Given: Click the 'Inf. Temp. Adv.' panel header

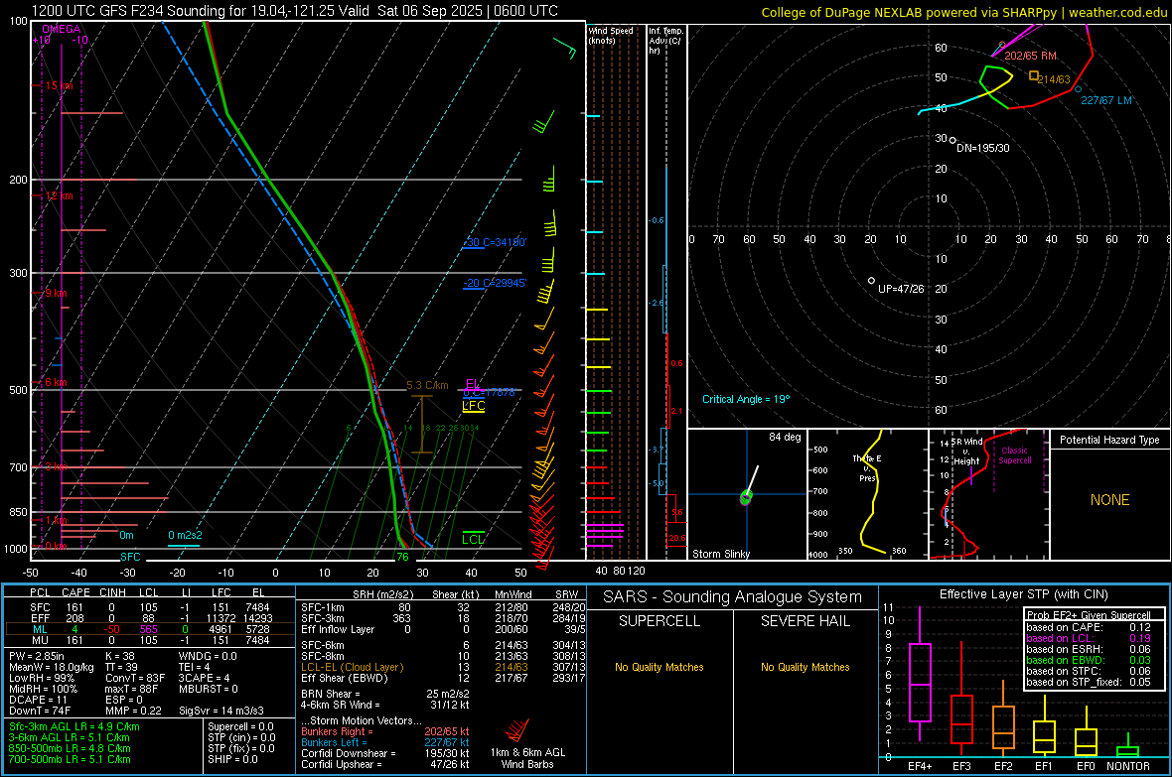Looking at the screenshot, I should [x=665, y=41].
